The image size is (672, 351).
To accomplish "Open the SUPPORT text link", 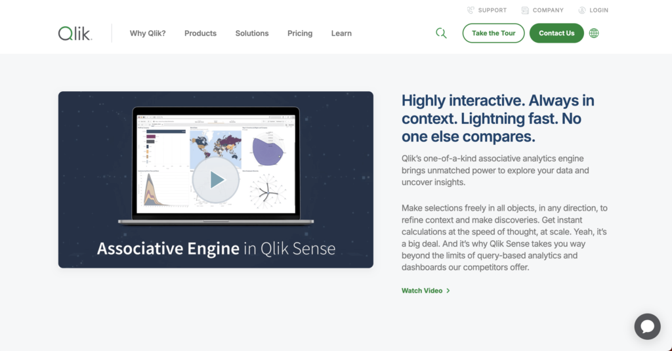I will (x=492, y=10).
